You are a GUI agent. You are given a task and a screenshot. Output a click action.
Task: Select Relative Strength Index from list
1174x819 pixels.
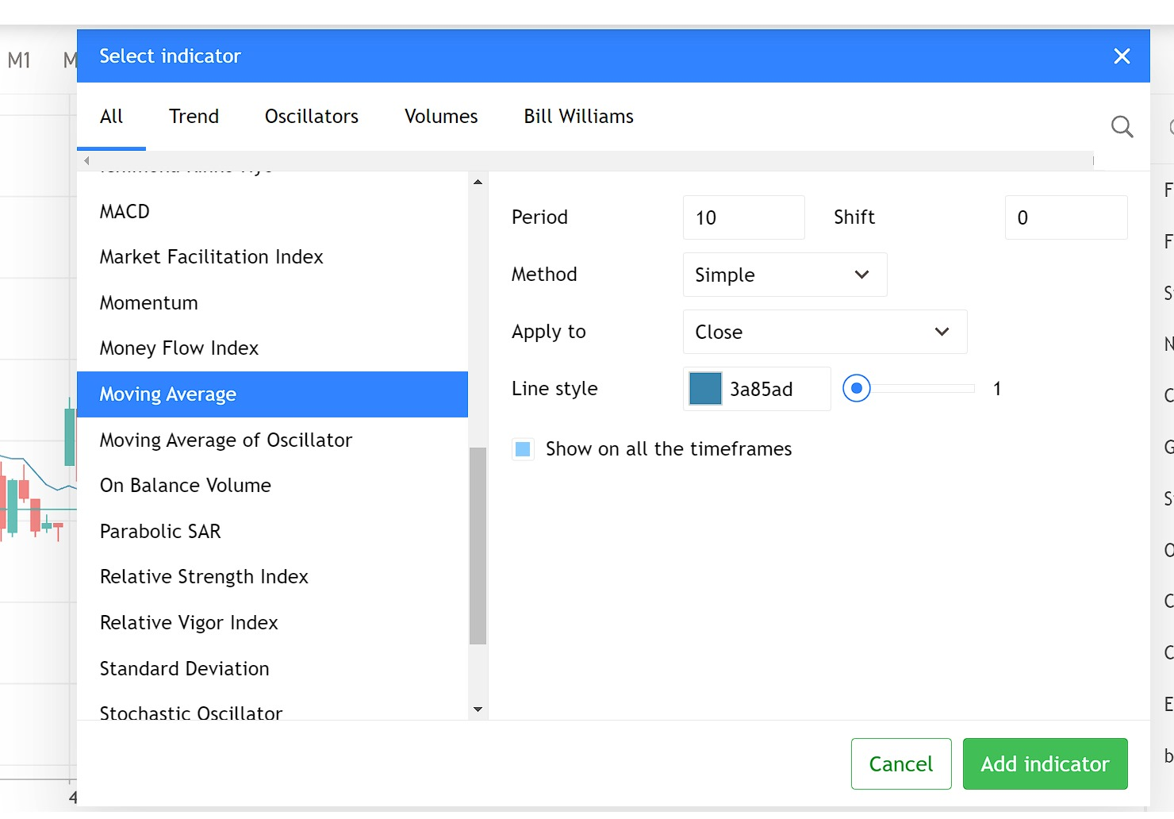[204, 577]
